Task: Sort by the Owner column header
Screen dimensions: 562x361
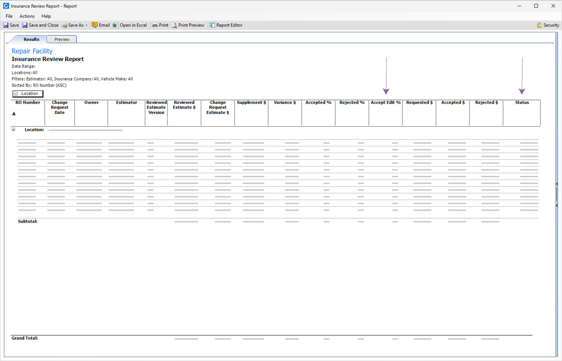Action: (x=91, y=102)
